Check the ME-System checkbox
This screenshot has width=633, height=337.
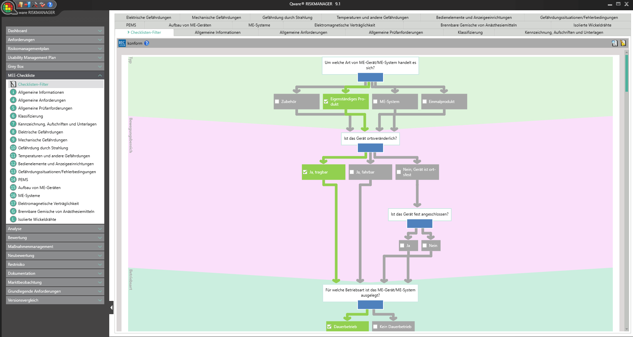tap(375, 102)
